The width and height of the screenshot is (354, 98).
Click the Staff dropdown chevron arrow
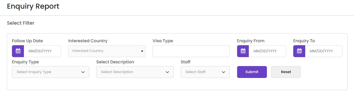(x=224, y=72)
